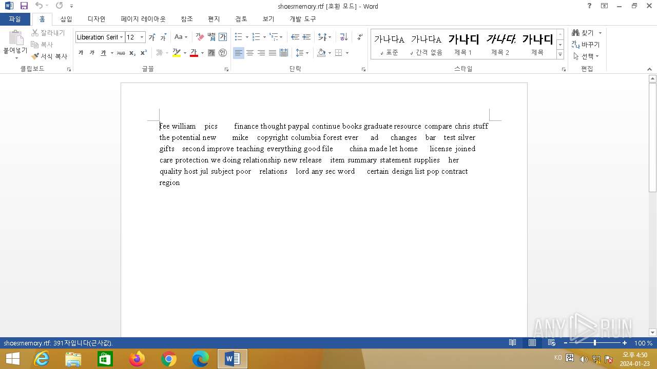Open the font size 12 dropdown
The width and height of the screenshot is (657, 369).
tap(142, 37)
